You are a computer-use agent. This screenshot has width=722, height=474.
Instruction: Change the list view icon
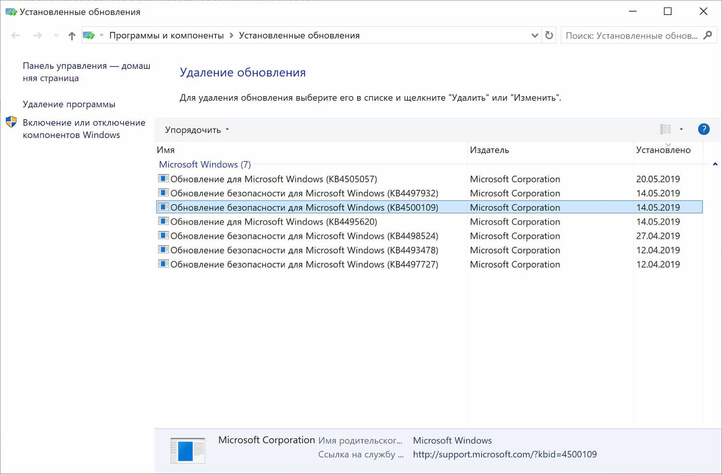pyautogui.click(x=665, y=129)
